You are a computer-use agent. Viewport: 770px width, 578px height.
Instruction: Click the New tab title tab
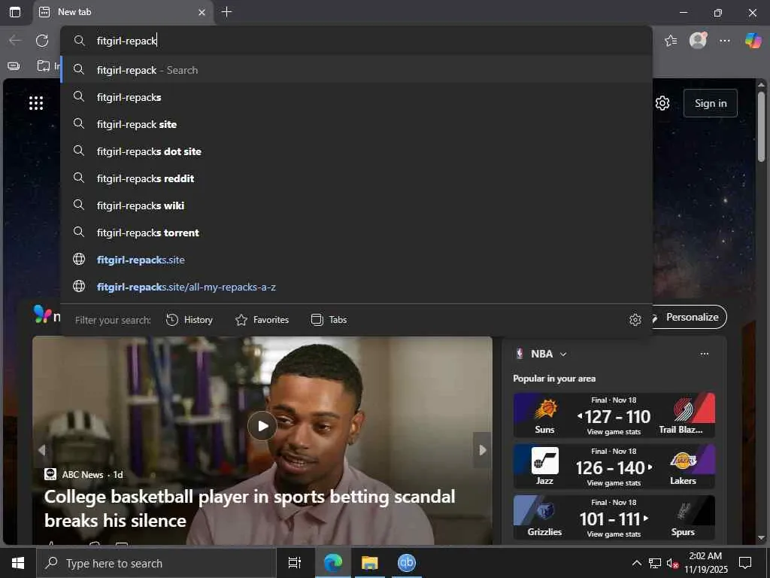pyautogui.click(x=123, y=12)
